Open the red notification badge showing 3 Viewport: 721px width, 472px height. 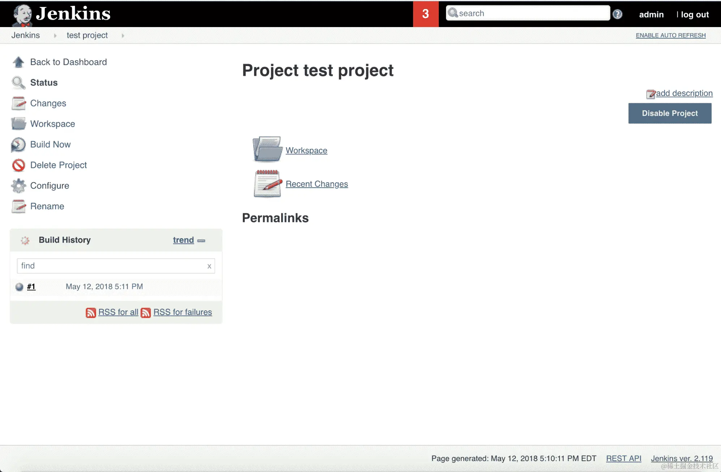[425, 14]
